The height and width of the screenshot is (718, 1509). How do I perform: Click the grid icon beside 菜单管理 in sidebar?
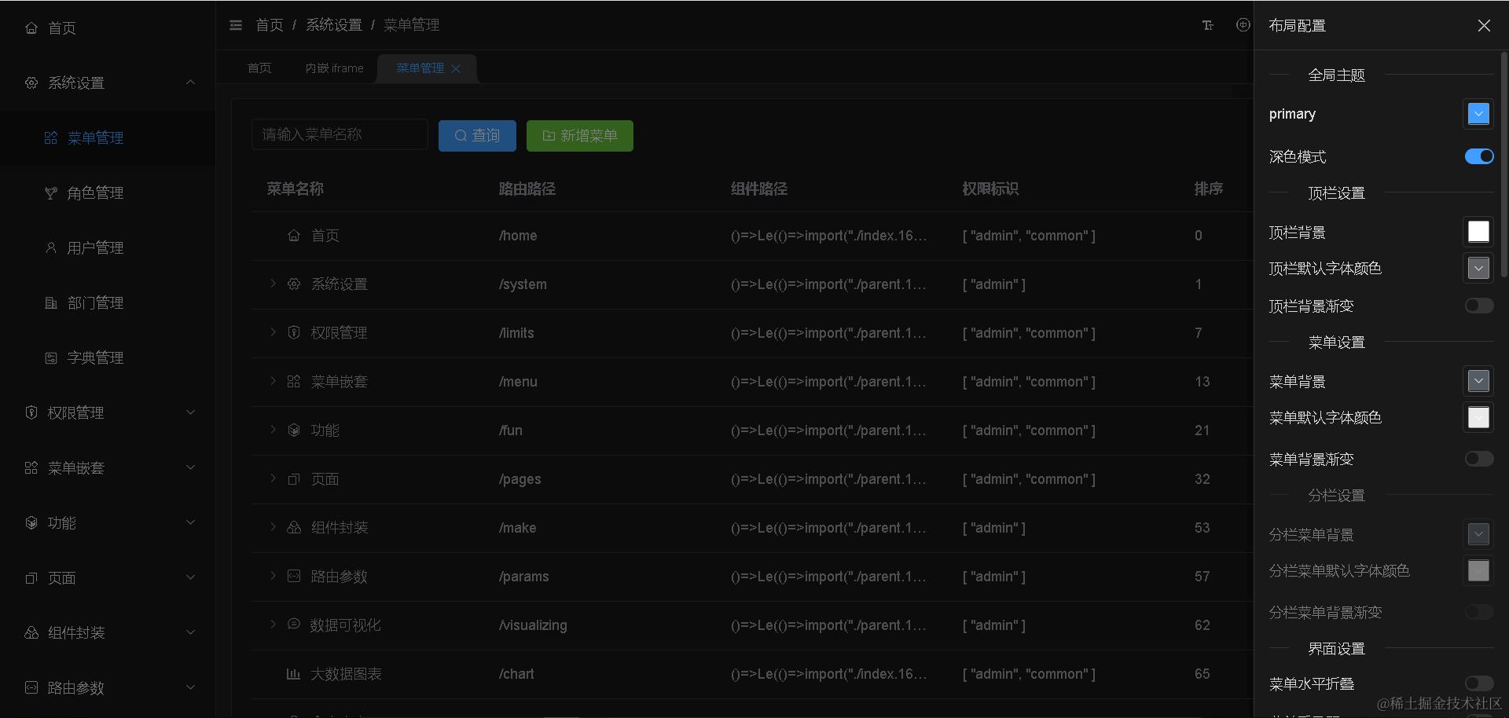51,138
